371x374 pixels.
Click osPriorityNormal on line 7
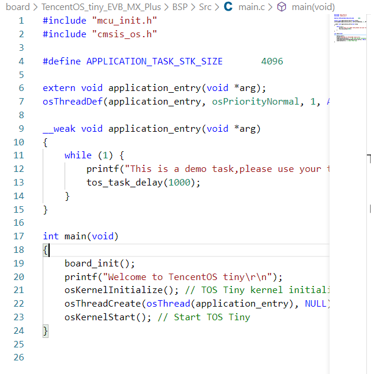(256, 102)
